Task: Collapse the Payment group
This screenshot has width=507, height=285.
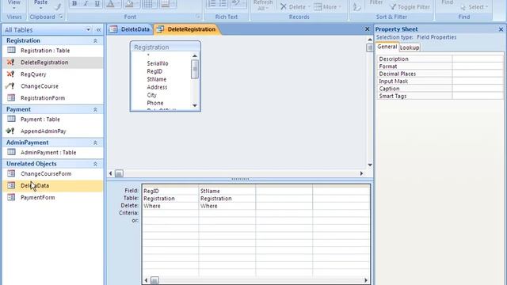Action: (95, 109)
